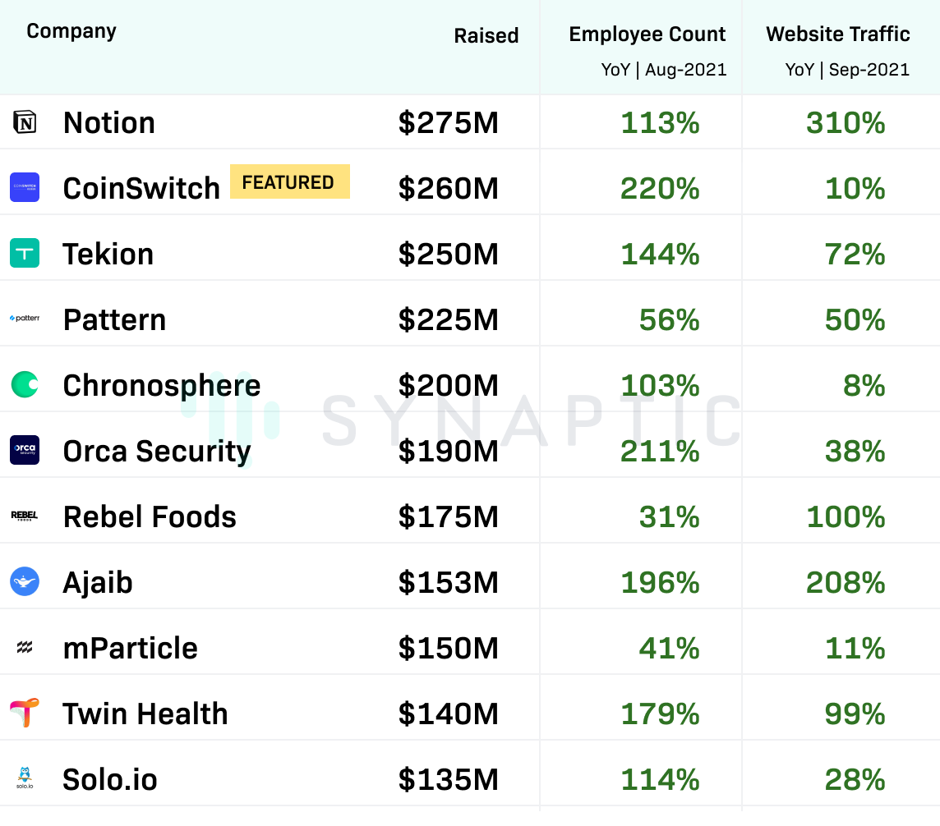940x826 pixels.
Task: Open the Pattern company name
Action: point(114,320)
